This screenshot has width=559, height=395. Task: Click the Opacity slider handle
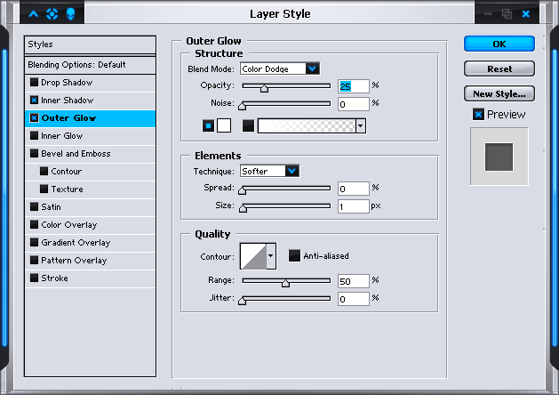pos(264,88)
